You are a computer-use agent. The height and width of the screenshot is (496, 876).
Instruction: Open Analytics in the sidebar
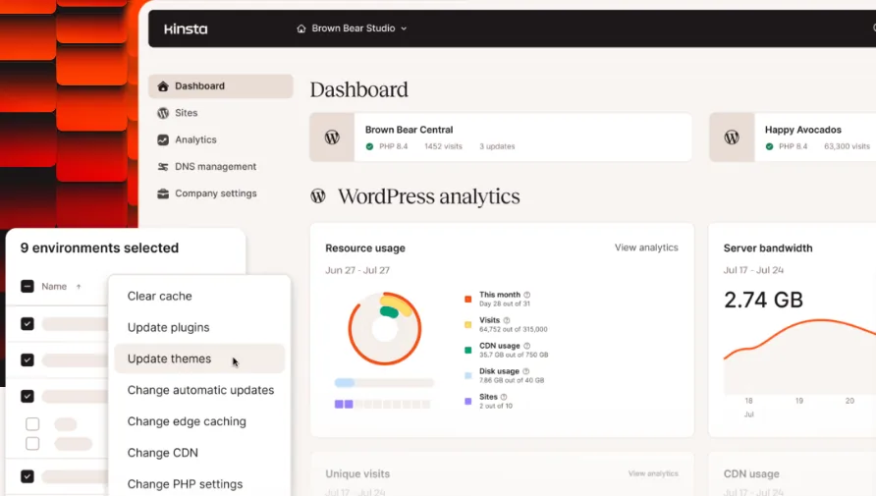pos(195,139)
